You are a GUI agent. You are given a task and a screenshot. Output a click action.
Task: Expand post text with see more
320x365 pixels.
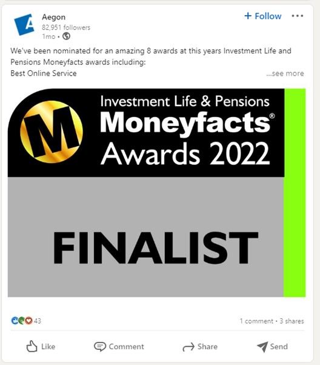(285, 73)
